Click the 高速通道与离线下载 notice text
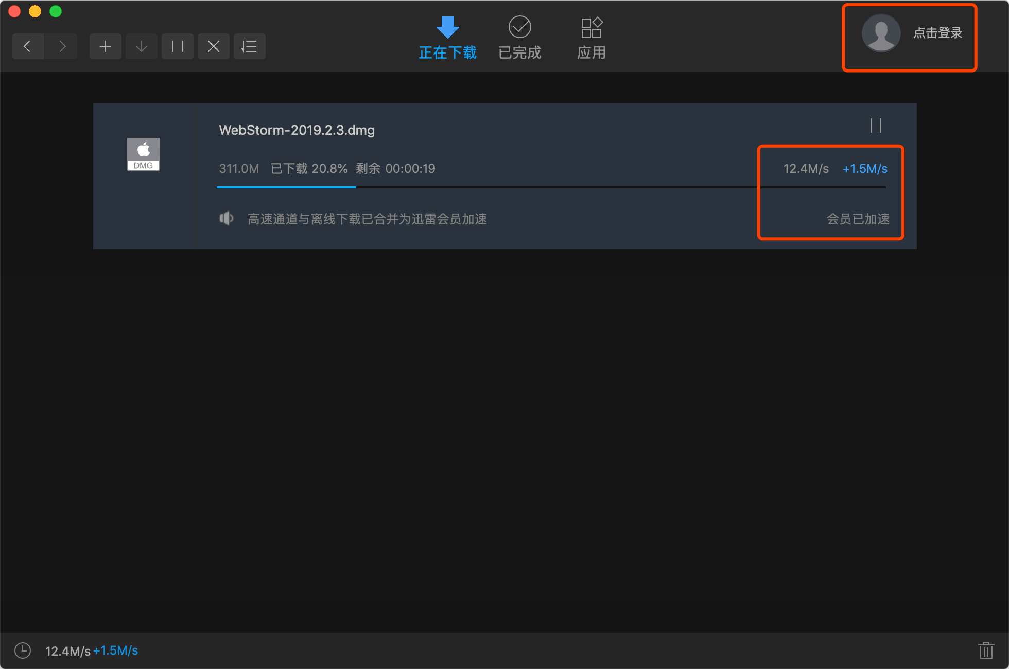The width and height of the screenshot is (1009, 669). [367, 219]
